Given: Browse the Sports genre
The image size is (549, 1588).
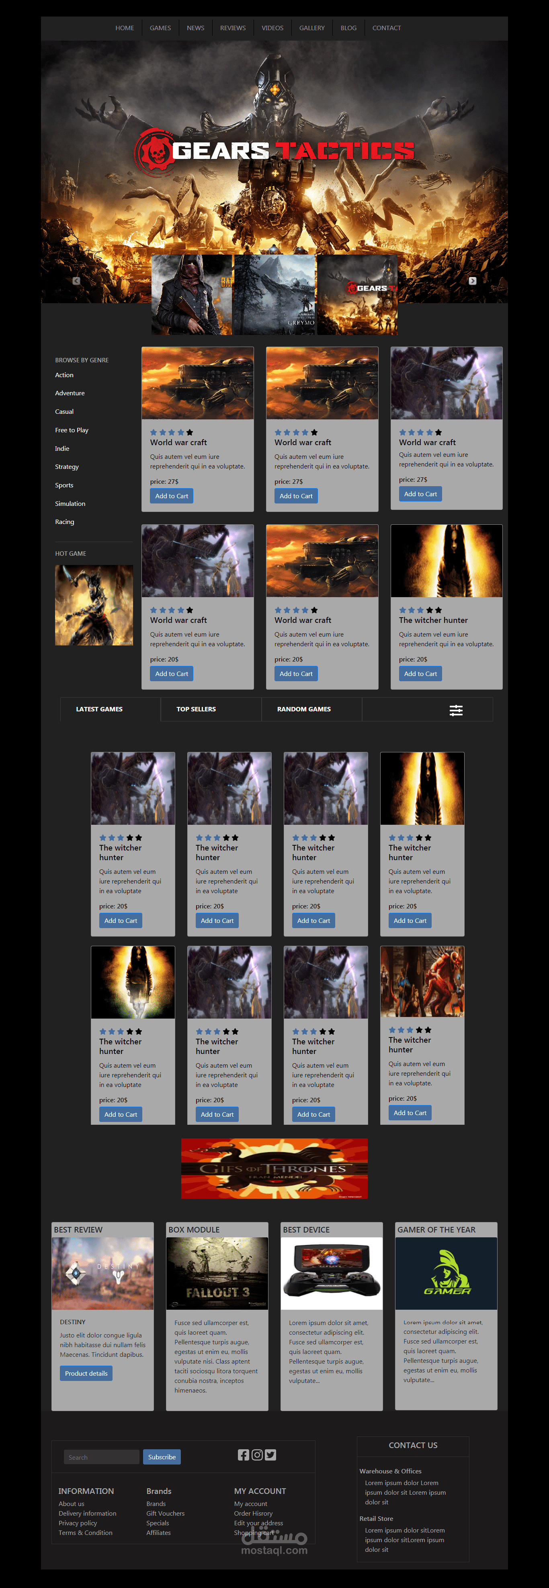Looking at the screenshot, I should click(64, 485).
